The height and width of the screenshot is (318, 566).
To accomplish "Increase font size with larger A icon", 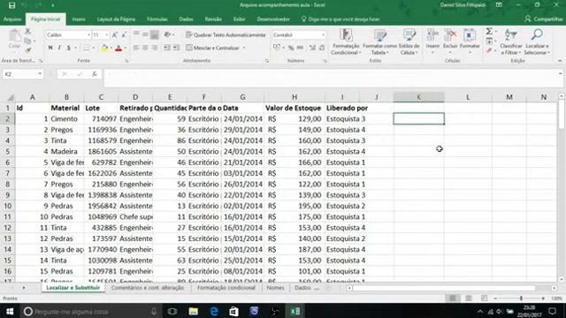I will pos(115,35).
